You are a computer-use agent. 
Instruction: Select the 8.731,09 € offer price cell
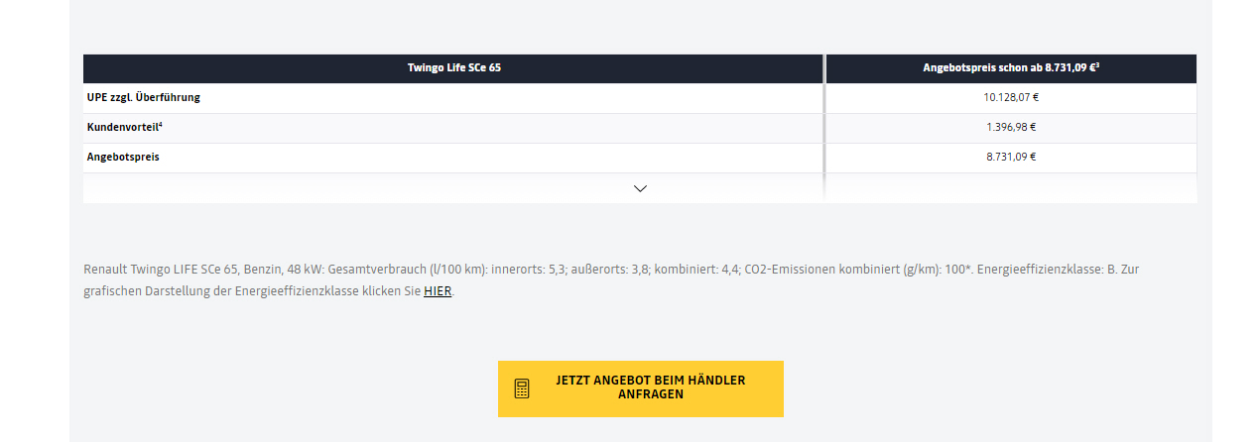(1011, 157)
